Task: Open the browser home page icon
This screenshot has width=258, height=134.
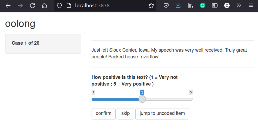Action: (x=44, y=6)
